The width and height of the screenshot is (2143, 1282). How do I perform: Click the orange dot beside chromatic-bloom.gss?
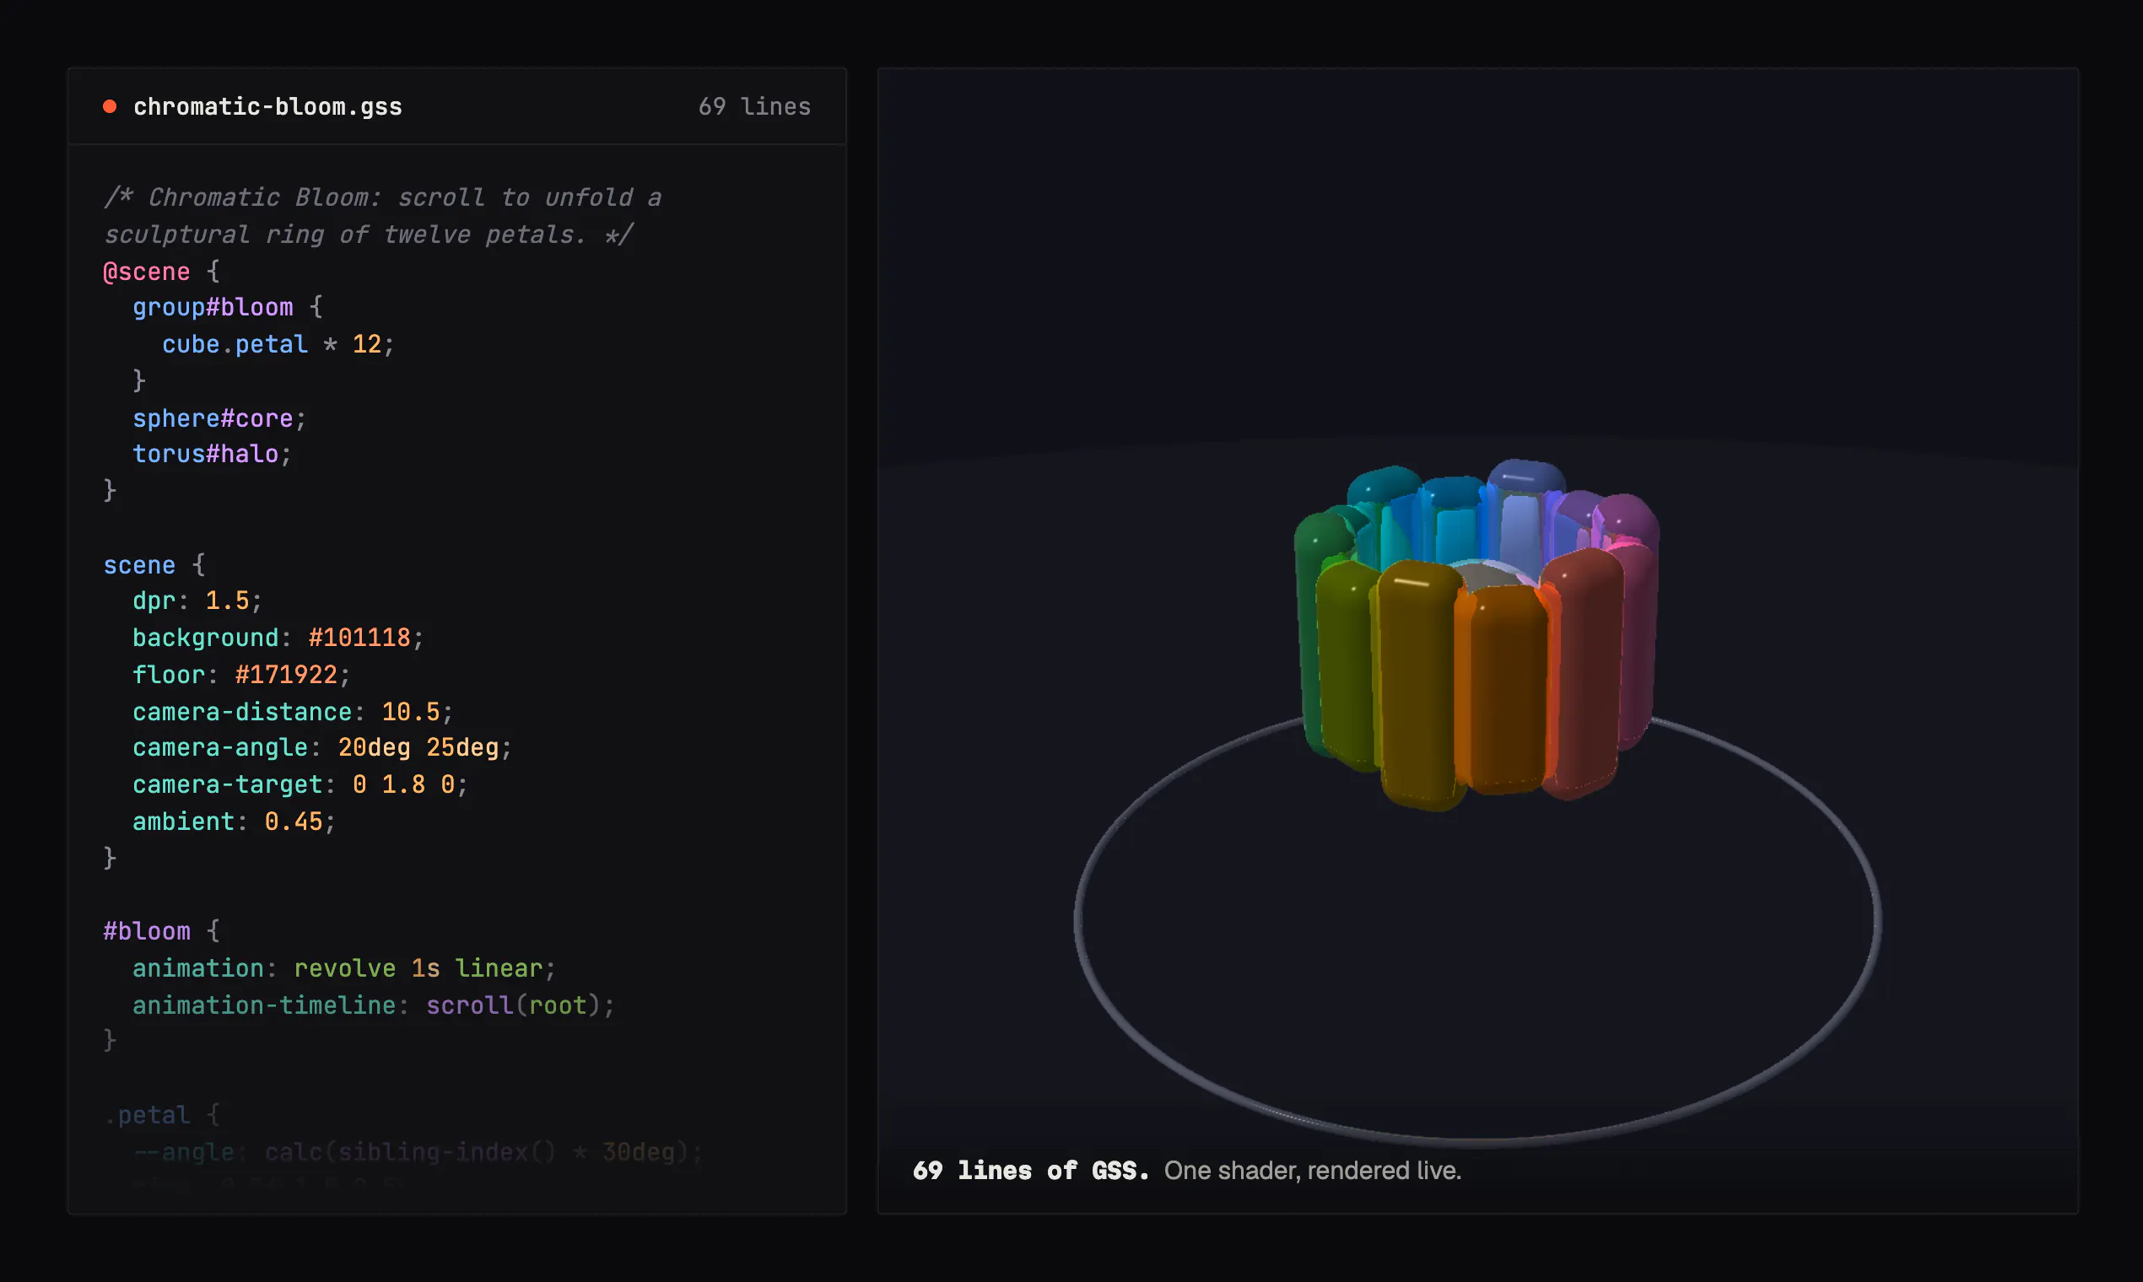[110, 106]
